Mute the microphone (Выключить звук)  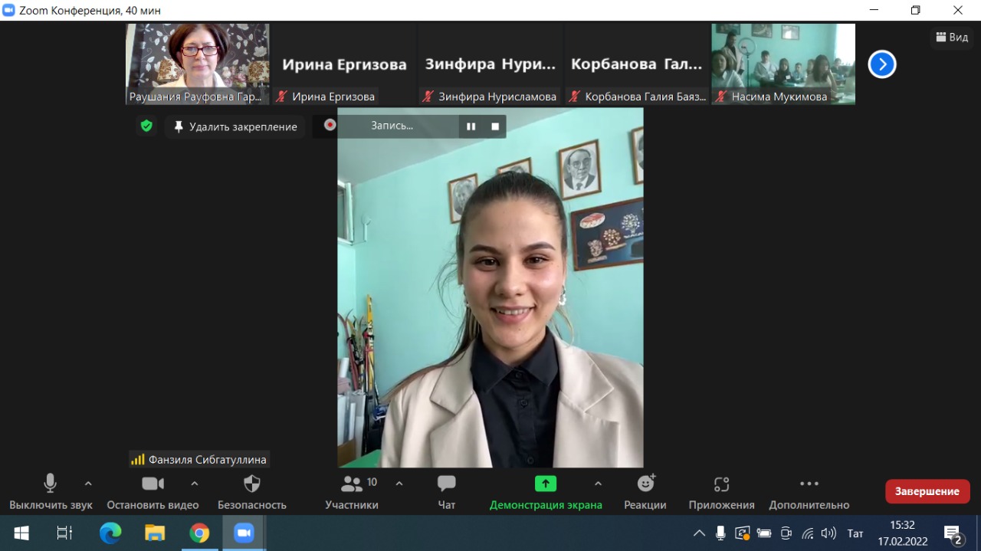click(x=51, y=484)
